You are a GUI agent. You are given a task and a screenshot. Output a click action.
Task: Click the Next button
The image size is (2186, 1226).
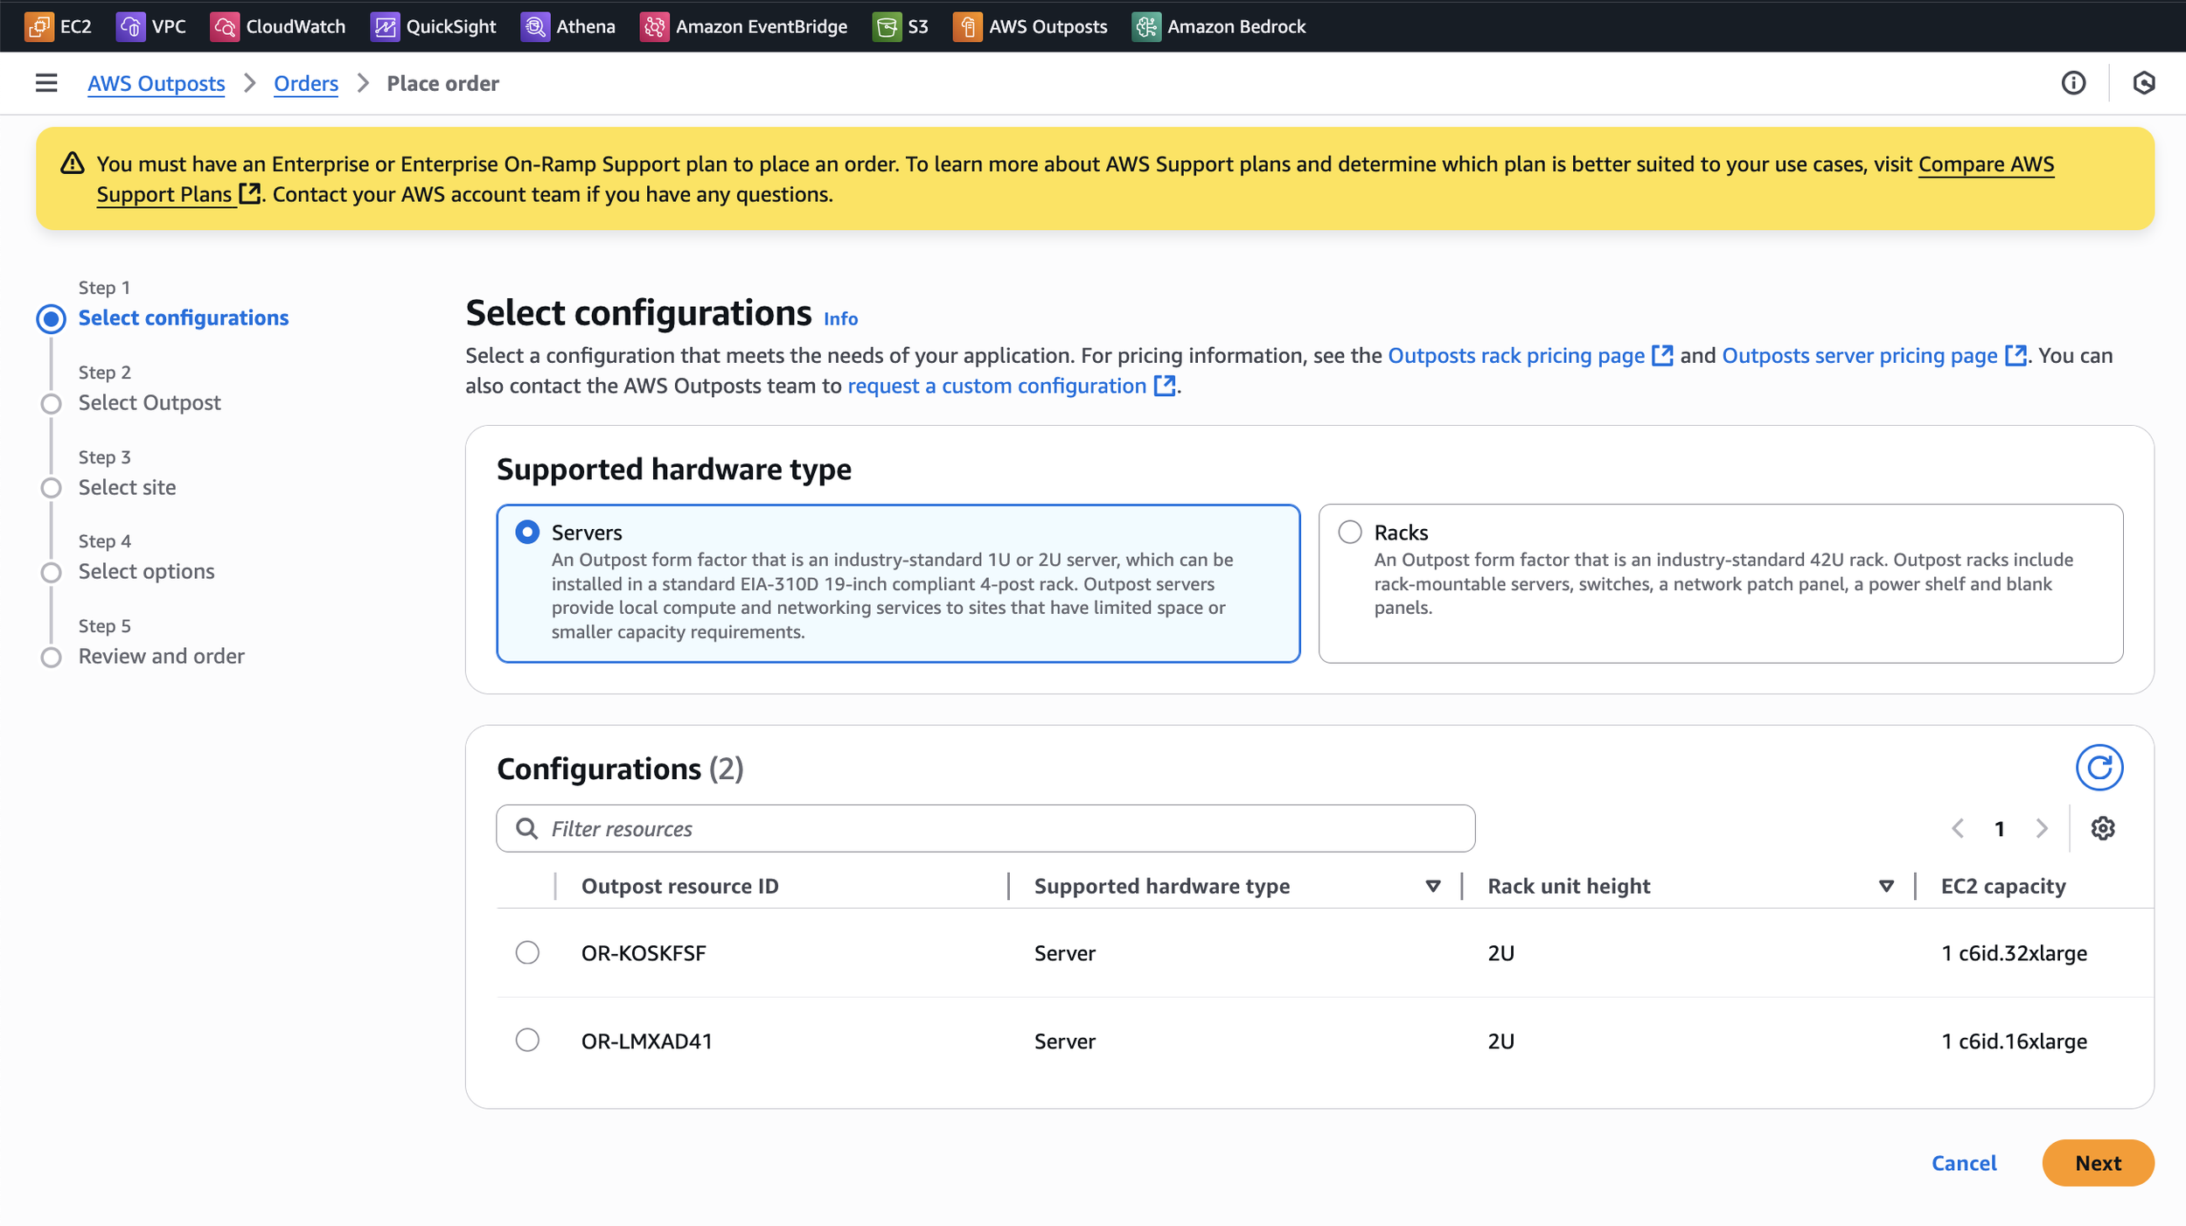tap(2097, 1163)
